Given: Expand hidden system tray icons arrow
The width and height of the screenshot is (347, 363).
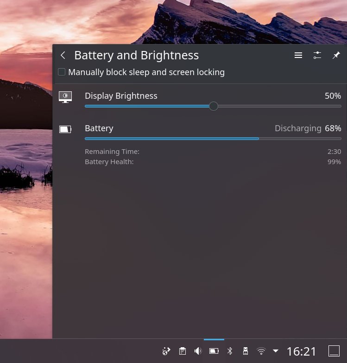Looking at the screenshot, I should tap(276, 351).
